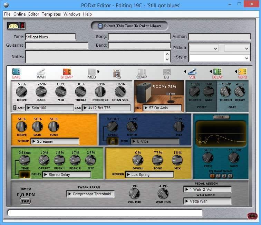Click the GATE effect icon
The width and height of the screenshot is (261, 225).
[x=16, y=72]
